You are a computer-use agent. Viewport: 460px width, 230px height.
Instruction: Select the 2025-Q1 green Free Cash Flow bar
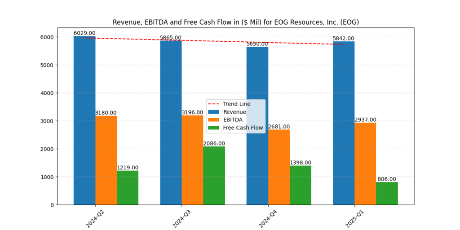point(387,194)
